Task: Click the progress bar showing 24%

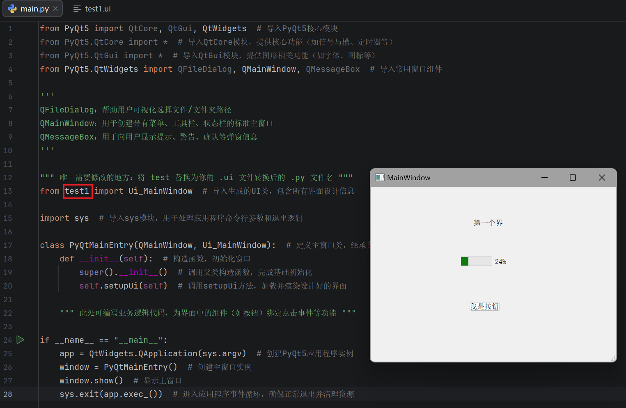Action: [x=476, y=261]
